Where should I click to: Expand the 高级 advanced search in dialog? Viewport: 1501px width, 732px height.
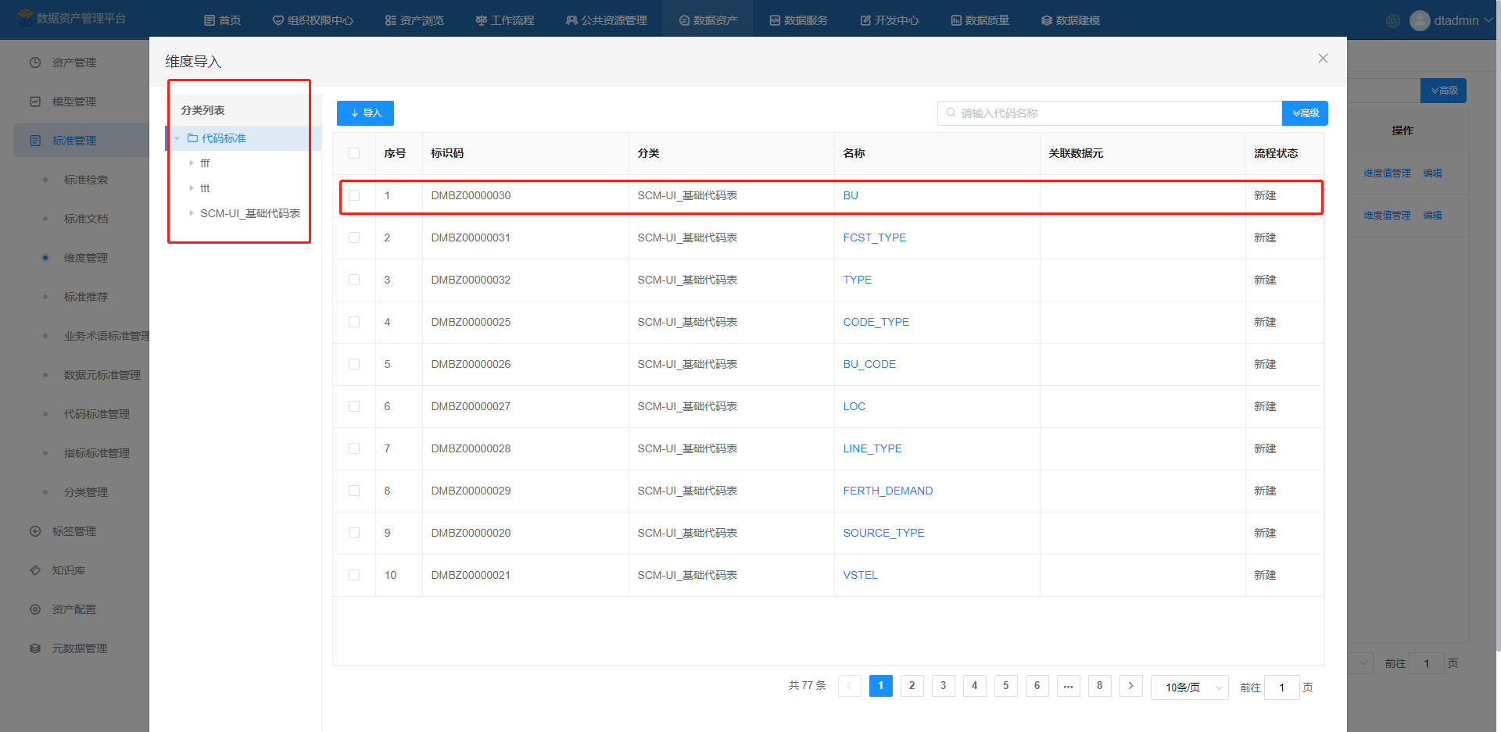coord(1305,113)
